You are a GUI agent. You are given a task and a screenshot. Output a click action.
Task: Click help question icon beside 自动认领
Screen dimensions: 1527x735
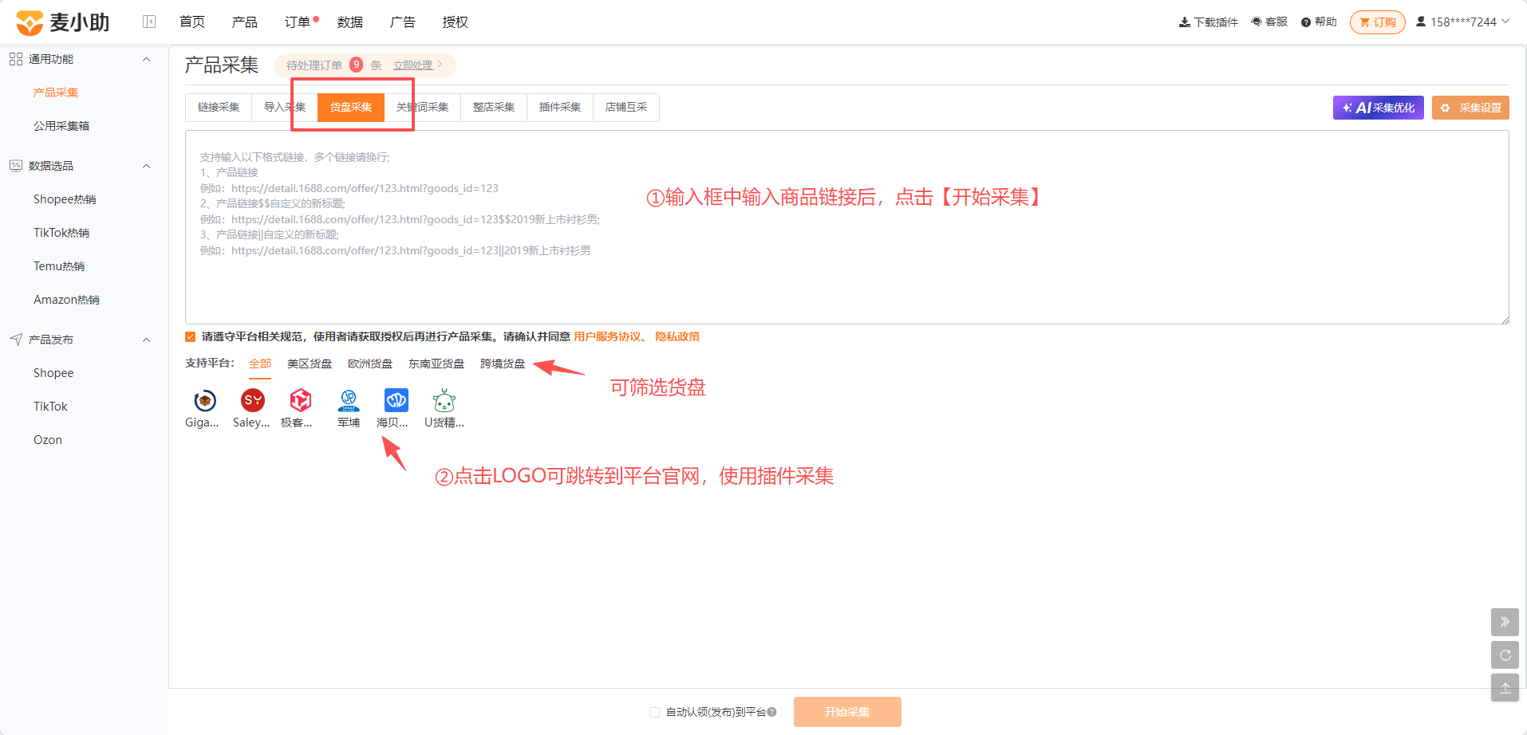click(x=771, y=712)
